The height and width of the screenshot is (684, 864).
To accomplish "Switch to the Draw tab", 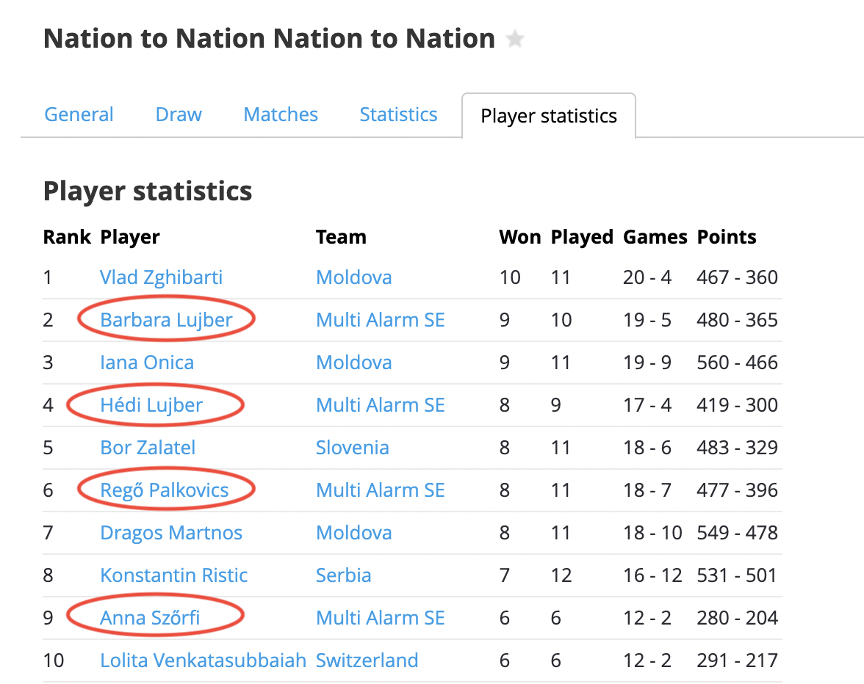I will 179,115.
